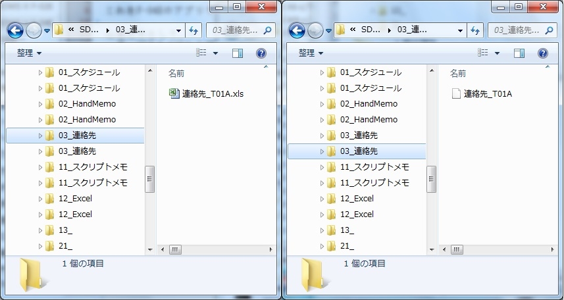Expand the 13_ folder in the right tree
The image size is (564, 300).
tap(322, 230)
